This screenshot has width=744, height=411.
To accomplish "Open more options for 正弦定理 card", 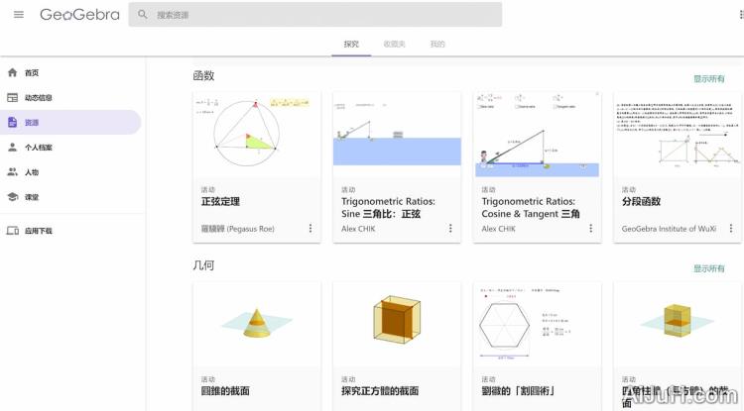I will pos(310,228).
